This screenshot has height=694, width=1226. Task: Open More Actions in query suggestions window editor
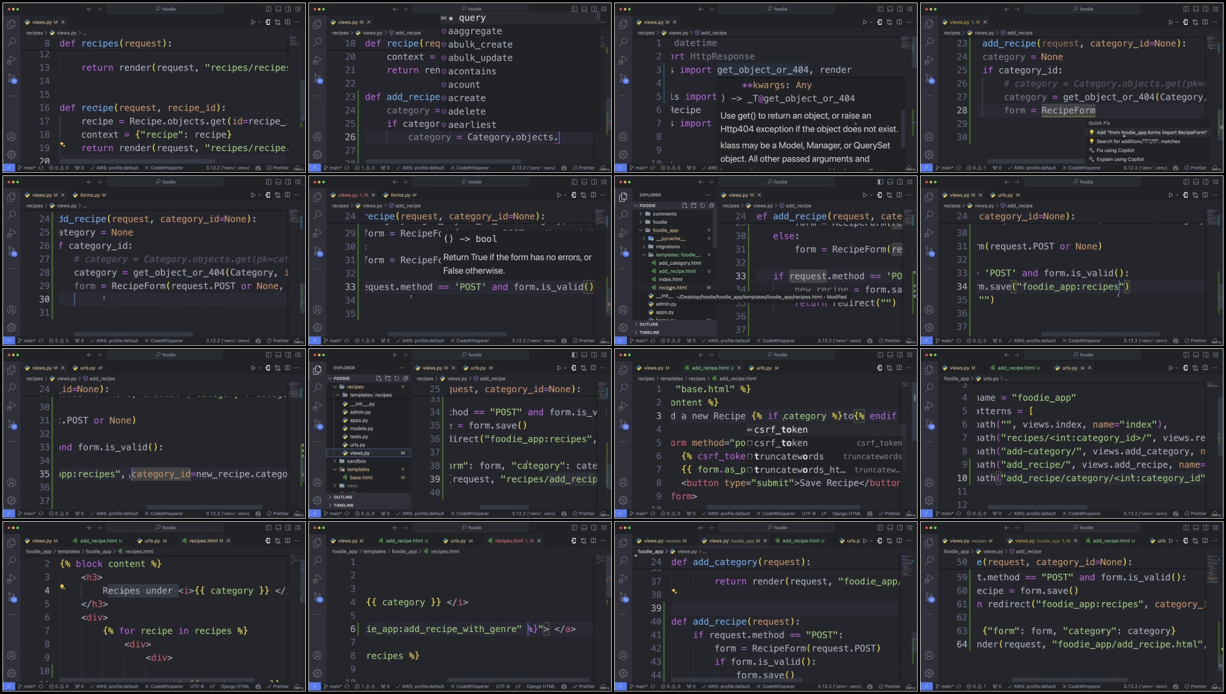click(x=603, y=22)
